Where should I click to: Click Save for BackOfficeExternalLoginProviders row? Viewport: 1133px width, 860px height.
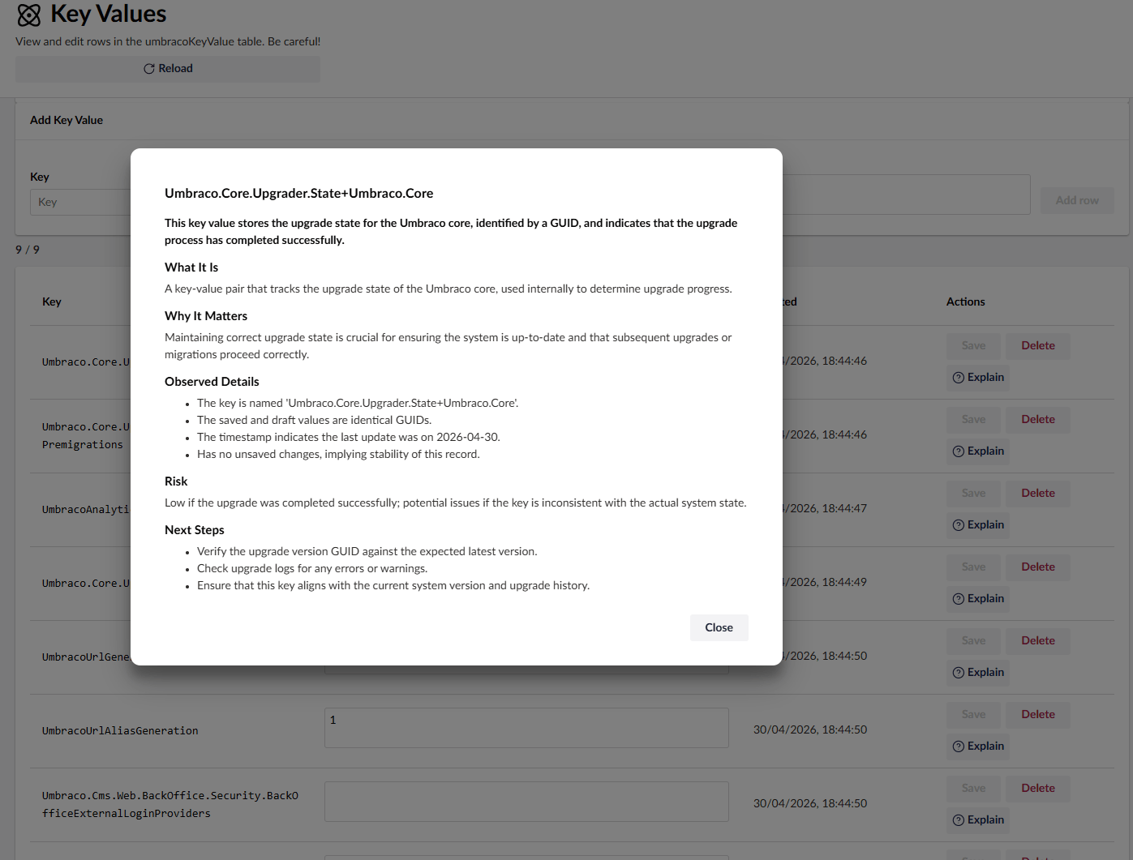pos(974,788)
